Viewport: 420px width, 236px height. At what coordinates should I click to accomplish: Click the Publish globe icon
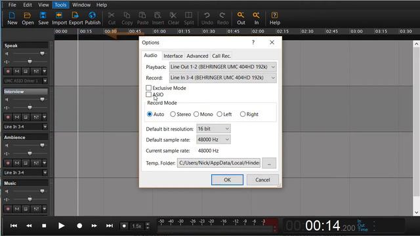point(93,18)
